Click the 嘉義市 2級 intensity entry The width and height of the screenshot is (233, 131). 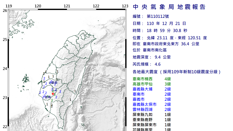152,99
